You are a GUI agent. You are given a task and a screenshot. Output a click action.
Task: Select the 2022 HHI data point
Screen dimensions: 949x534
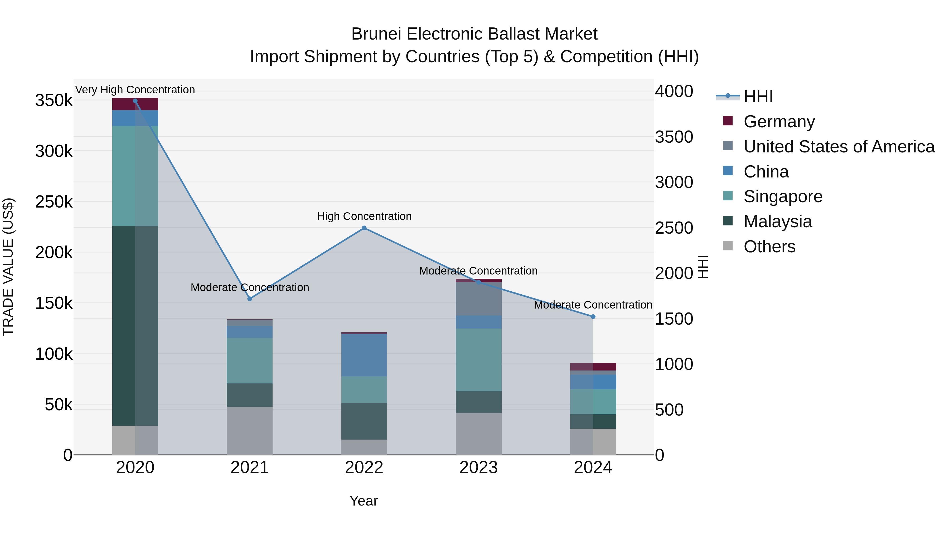[x=364, y=228]
